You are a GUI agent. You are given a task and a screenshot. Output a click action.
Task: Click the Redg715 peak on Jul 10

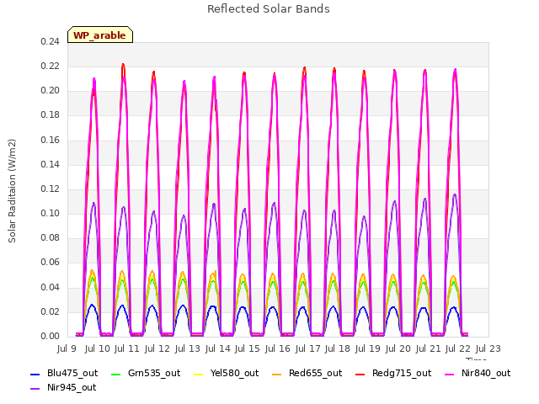click(x=123, y=65)
